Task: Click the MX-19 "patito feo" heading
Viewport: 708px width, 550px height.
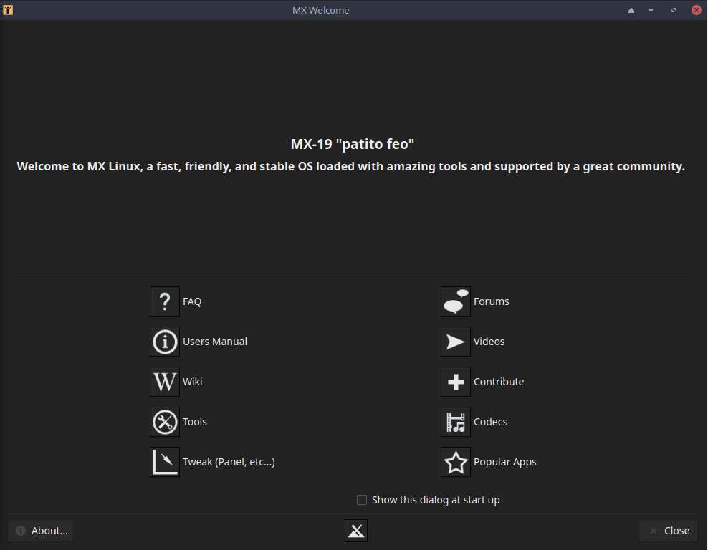Action: [353, 144]
